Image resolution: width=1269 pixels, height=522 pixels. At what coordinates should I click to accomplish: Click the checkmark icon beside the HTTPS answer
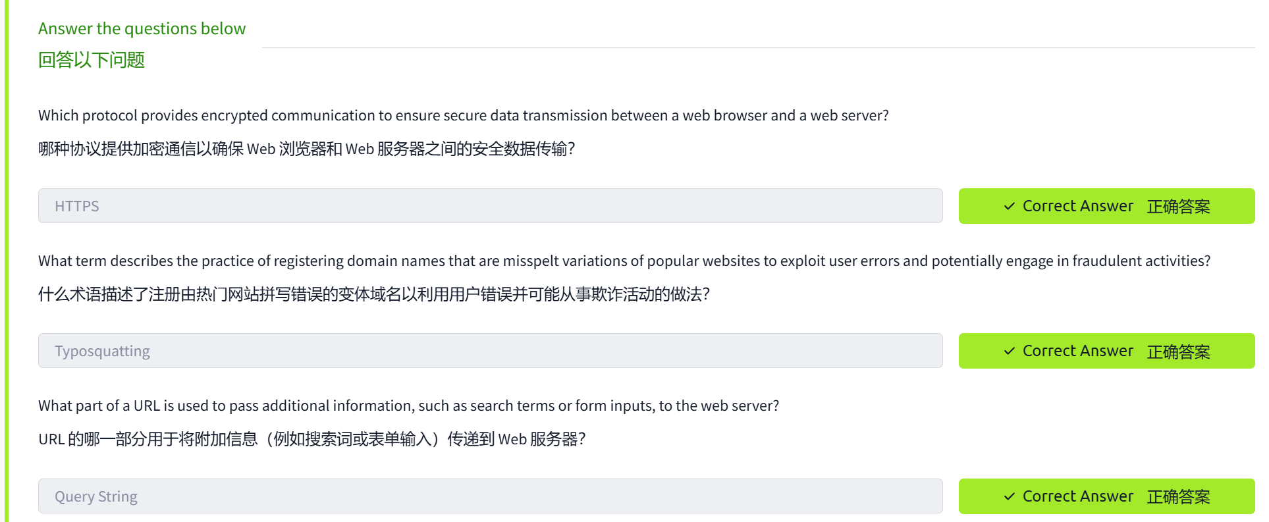(1009, 207)
